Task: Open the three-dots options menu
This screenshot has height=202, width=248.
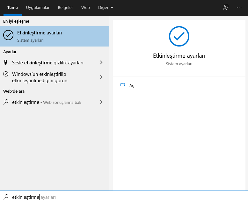Action: 239,7
